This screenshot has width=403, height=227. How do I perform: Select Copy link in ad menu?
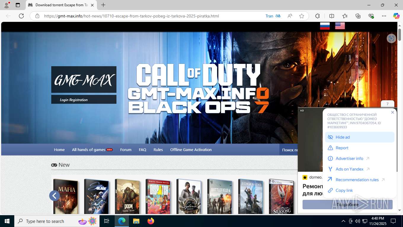click(x=360, y=190)
